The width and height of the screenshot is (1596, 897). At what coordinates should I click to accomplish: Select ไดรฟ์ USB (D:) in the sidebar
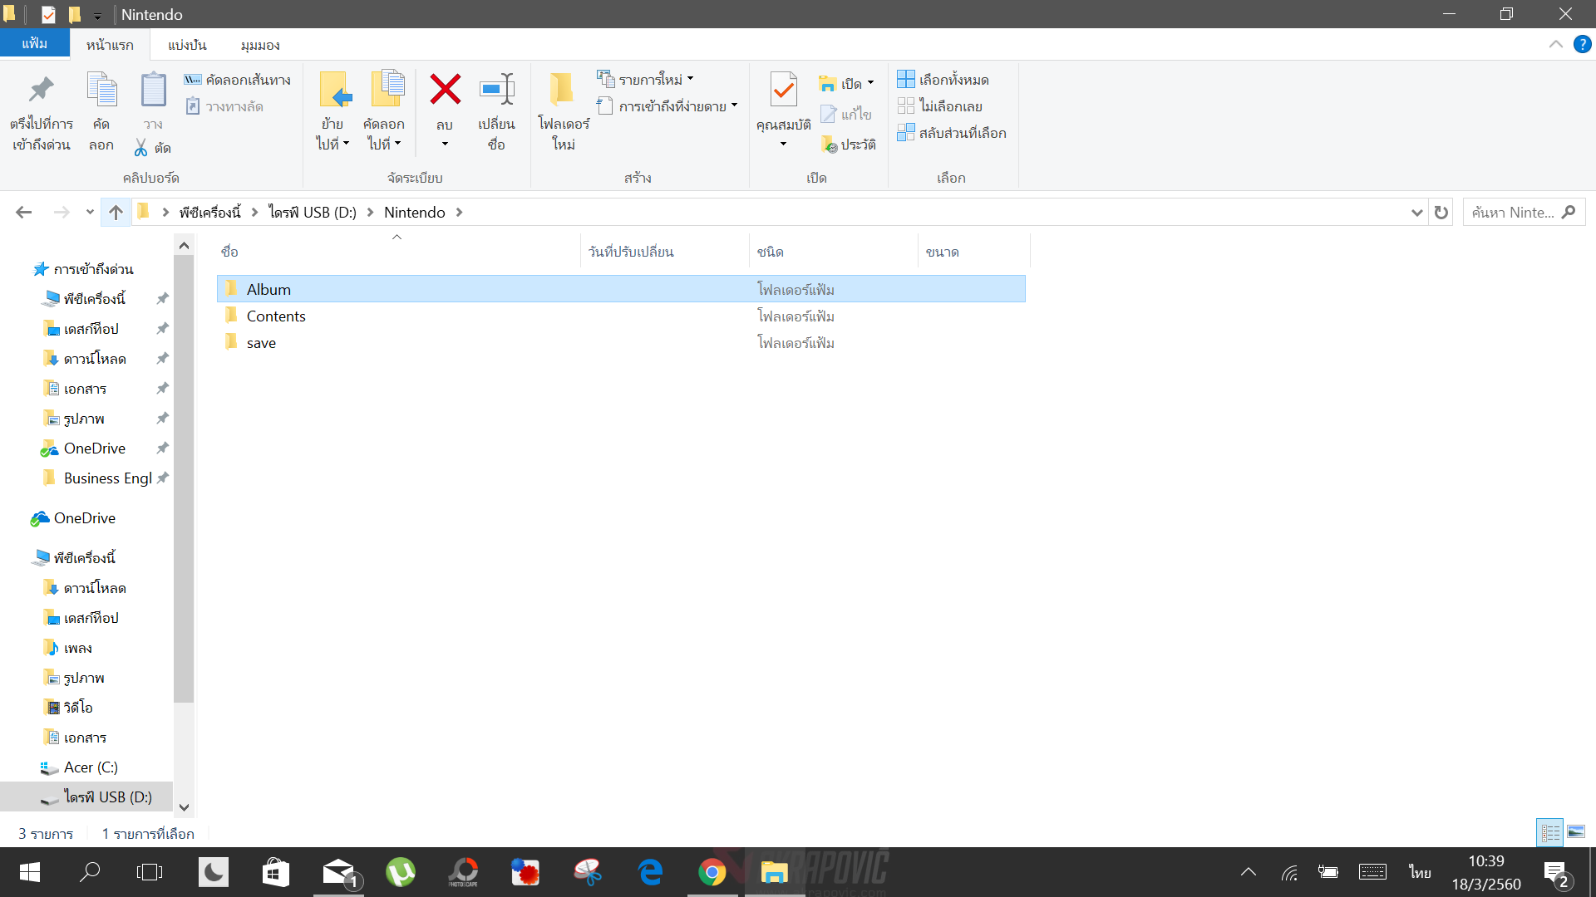tap(86, 797)
